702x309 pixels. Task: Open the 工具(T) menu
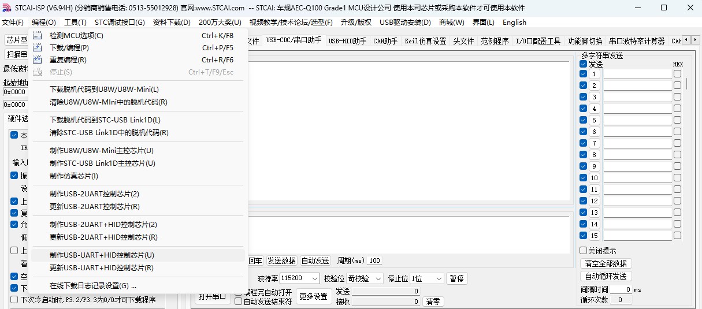[75, 23]
